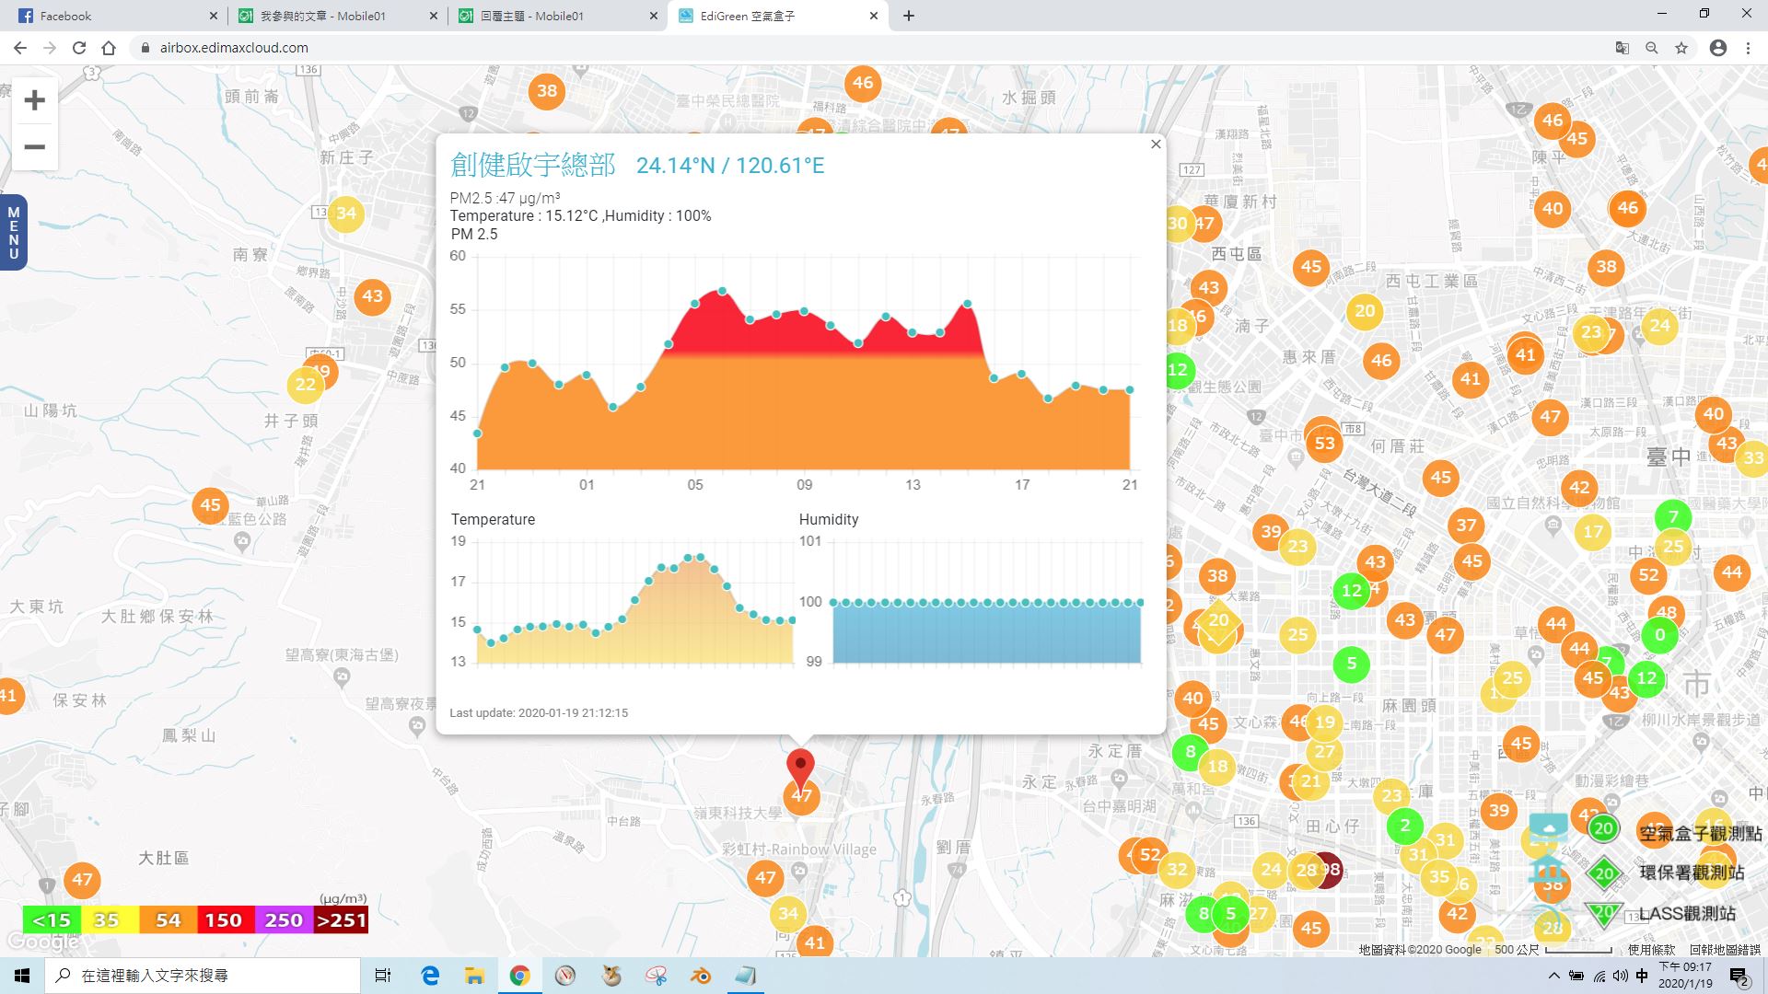Open Windows Task View

click(383, 976)
